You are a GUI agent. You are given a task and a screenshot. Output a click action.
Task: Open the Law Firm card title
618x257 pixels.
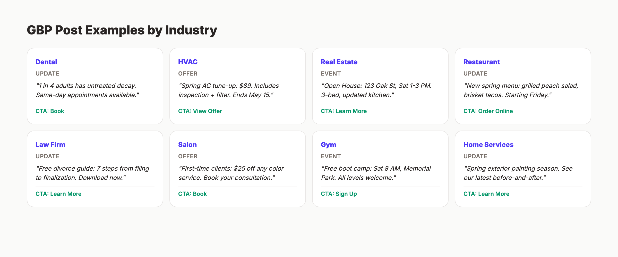(x=50, y=144)
